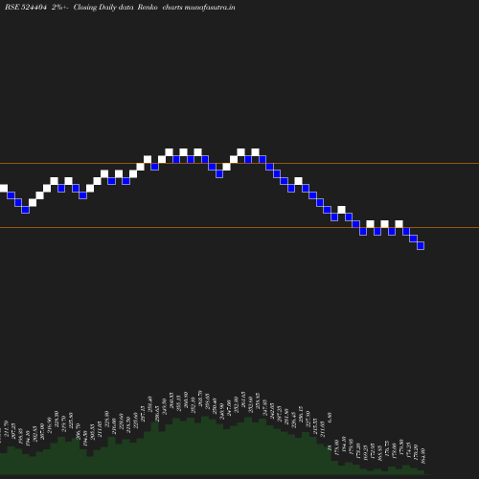
Task: Click the 'munafasutra.in' text in the title
Action: click(x=210, y=7)
